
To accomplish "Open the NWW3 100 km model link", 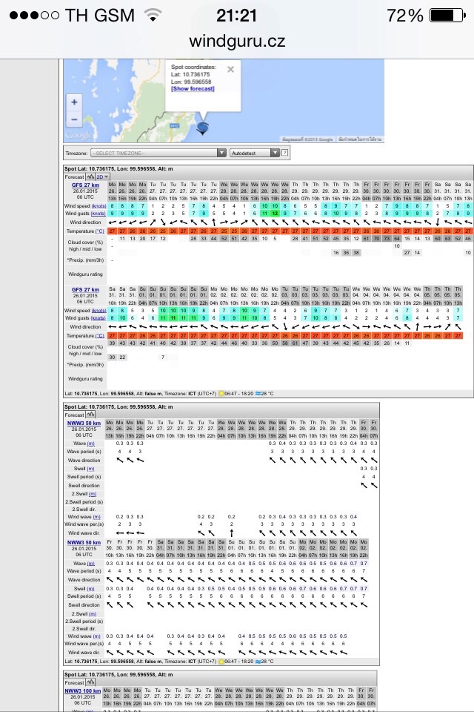I will coord(82,690).
